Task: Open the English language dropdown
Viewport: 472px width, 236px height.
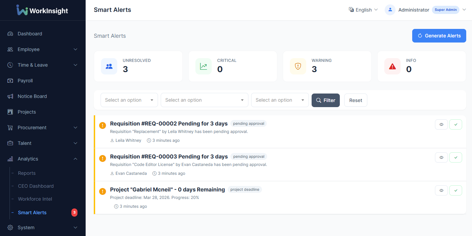Action: pyautogui.click(x=363, y=10)
